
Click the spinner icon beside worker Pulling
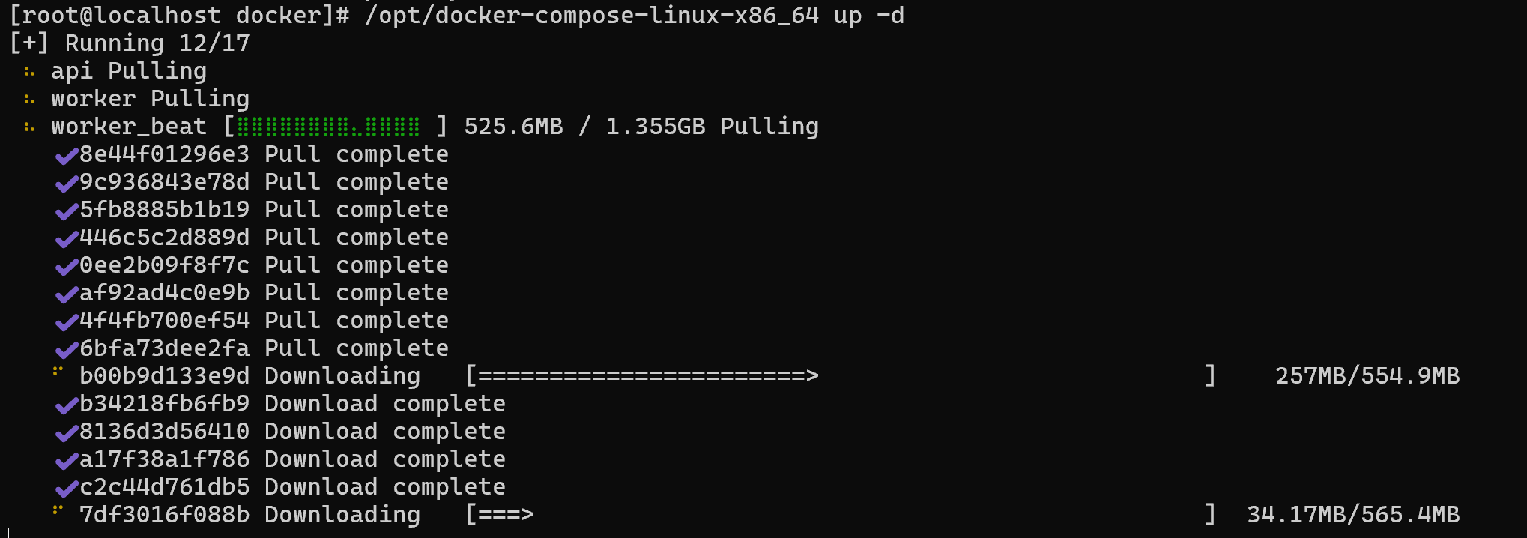click(x=29, y=100)
